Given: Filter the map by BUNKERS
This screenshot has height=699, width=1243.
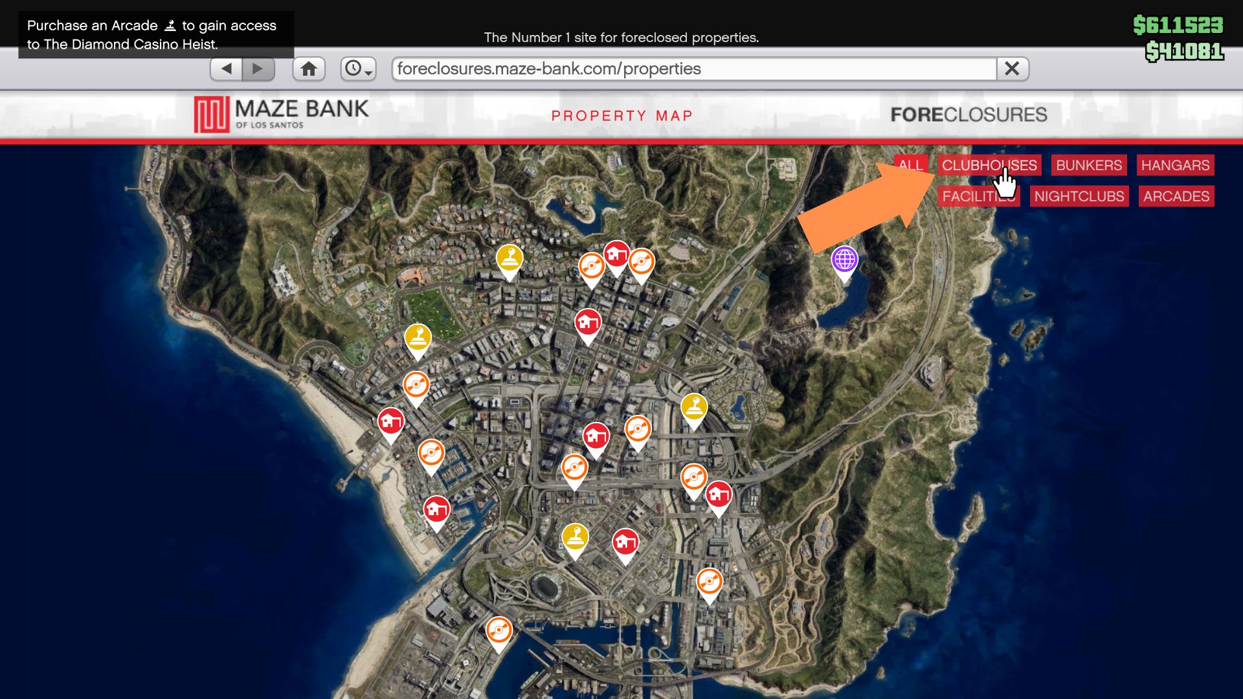Looking at the screenshot, I should pyautogui.click(x=1089, y=165).
